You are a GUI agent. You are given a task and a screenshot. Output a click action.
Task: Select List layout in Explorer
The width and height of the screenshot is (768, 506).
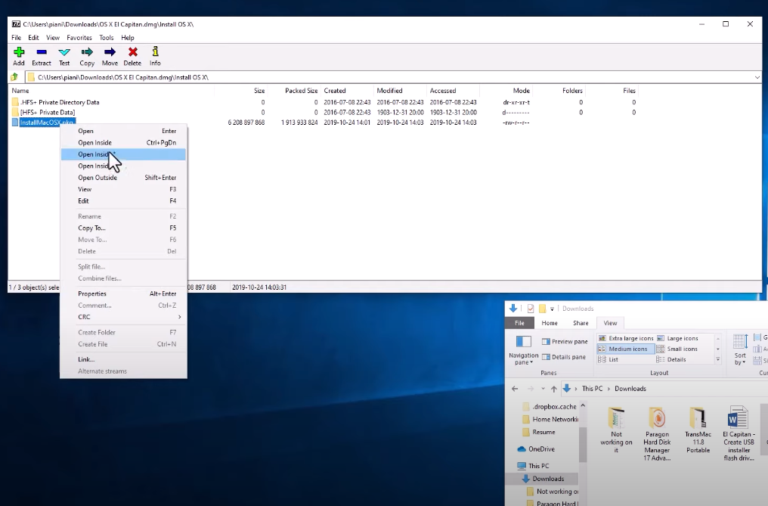[608, 359]
